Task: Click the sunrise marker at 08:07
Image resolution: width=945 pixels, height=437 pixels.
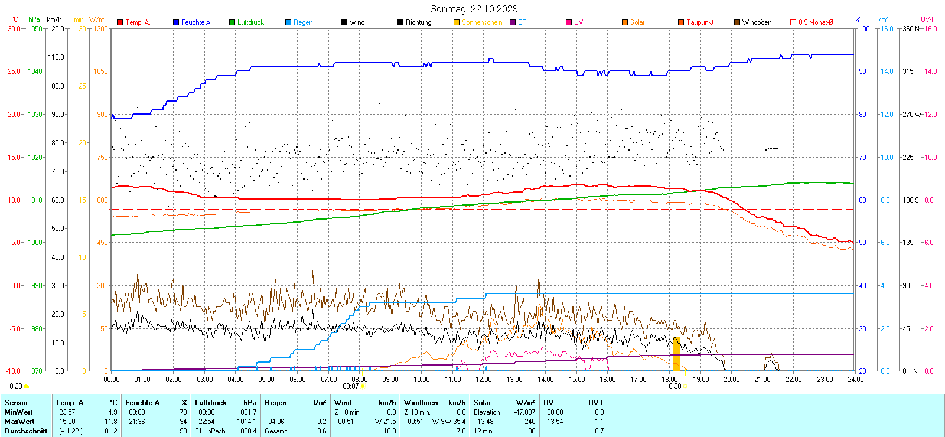Action: pos(363,386)
